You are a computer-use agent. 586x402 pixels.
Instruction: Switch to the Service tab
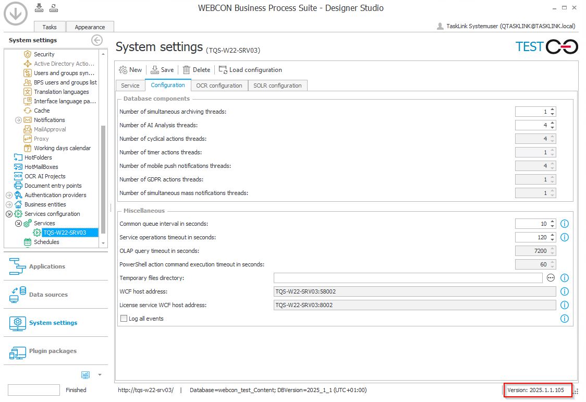(130, 86)
